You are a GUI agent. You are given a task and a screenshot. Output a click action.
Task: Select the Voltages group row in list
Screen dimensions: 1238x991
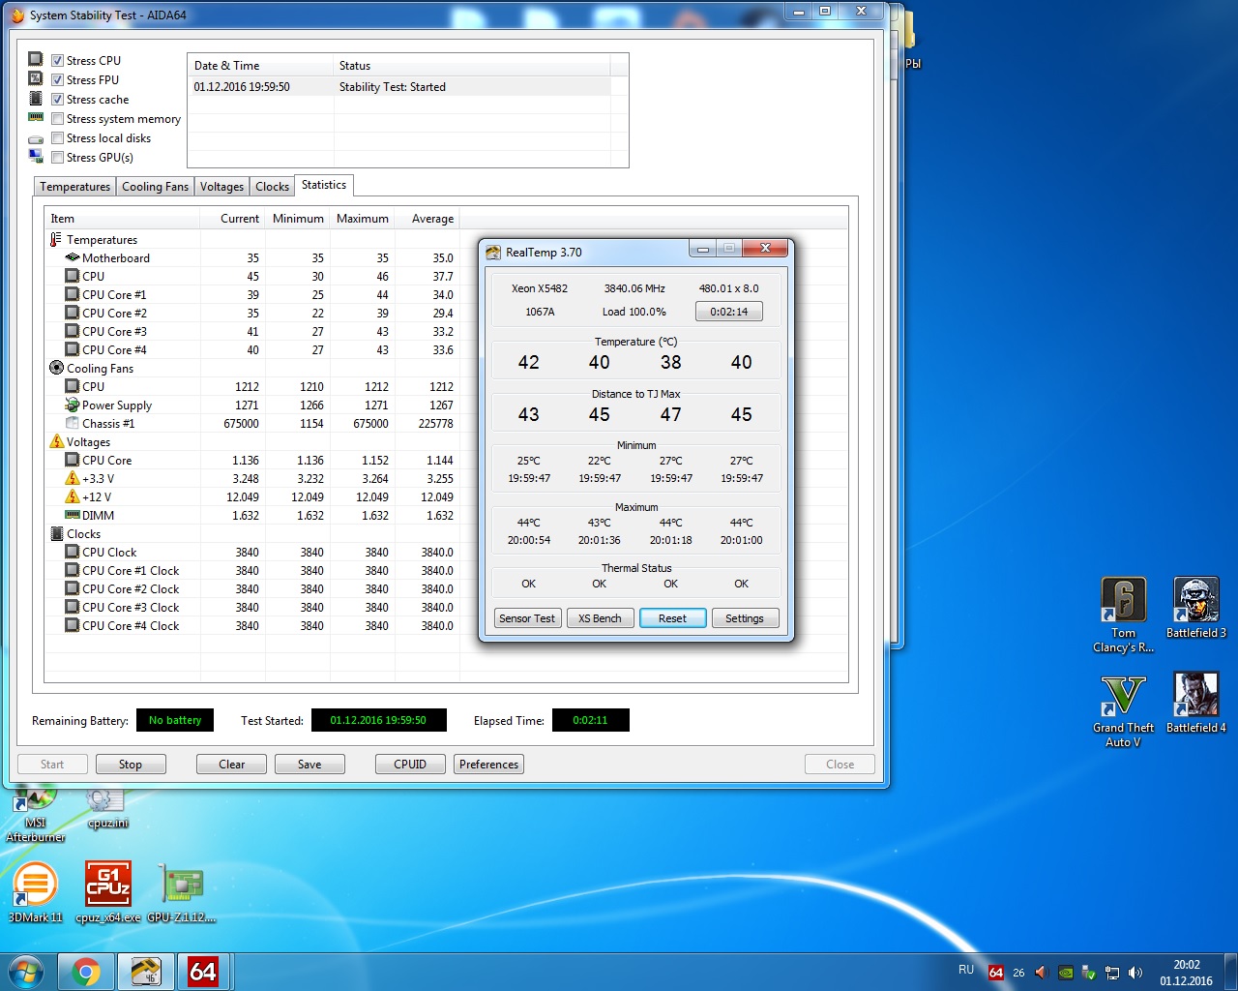click(x=88, y=442)
